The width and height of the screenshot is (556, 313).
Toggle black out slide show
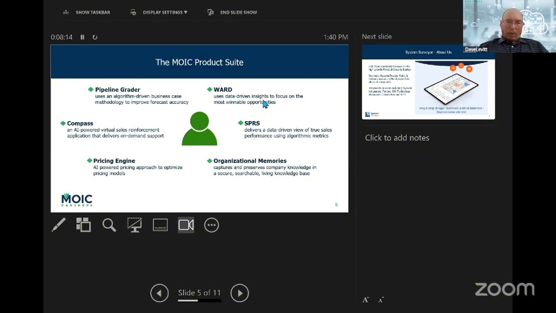pos(135,225)
